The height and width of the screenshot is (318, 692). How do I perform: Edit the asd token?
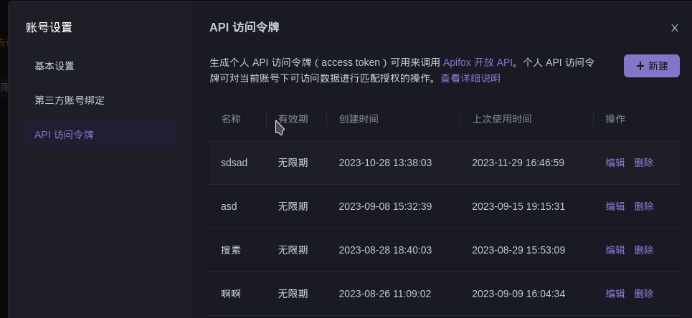pyautogui.click(x=615, y=206)
